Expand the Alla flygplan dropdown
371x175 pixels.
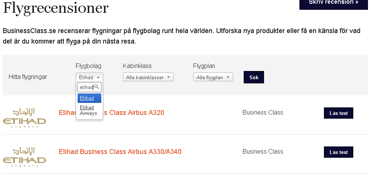click(213, 77)
